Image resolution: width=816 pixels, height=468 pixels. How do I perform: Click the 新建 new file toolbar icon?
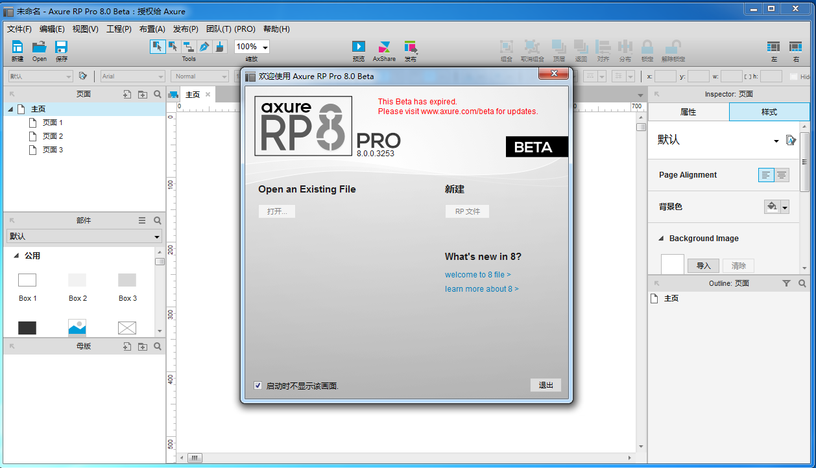pyautogui.click(x=18, y=47)
